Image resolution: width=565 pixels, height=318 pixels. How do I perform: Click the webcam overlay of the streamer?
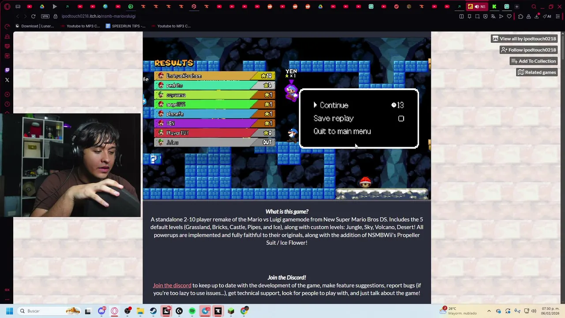click(71, 165)
